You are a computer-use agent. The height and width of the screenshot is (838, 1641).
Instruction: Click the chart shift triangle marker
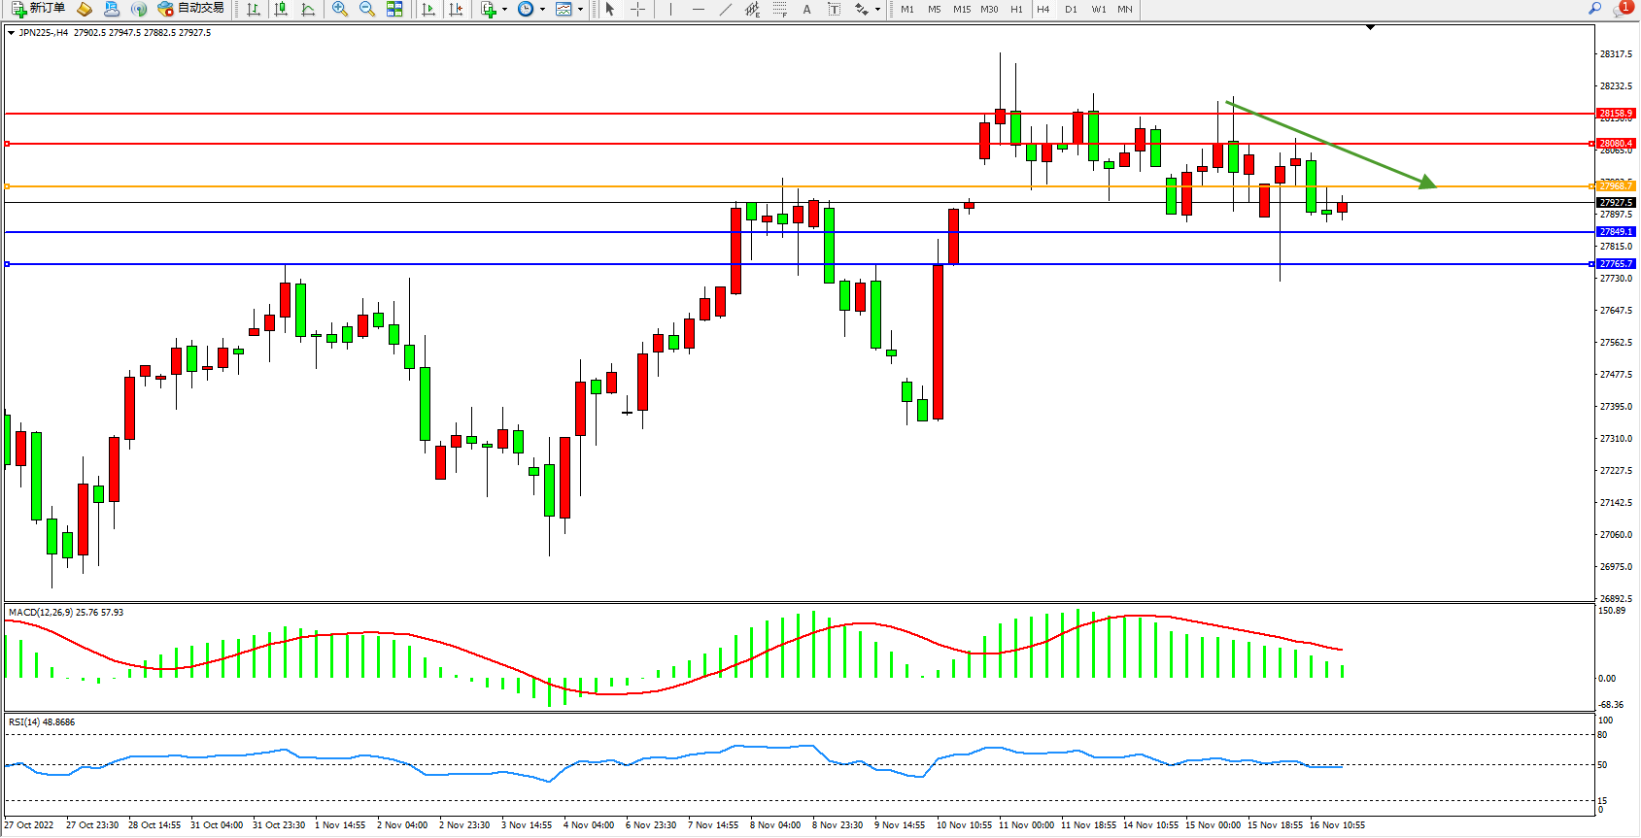click(x=1370, y=28)
